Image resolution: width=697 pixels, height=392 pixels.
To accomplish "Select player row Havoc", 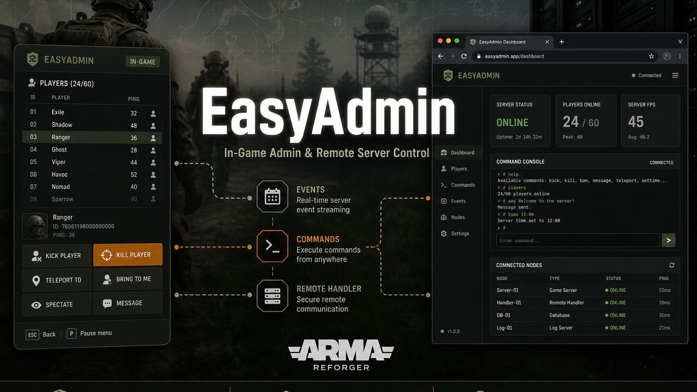I will [x=92, y=175].
